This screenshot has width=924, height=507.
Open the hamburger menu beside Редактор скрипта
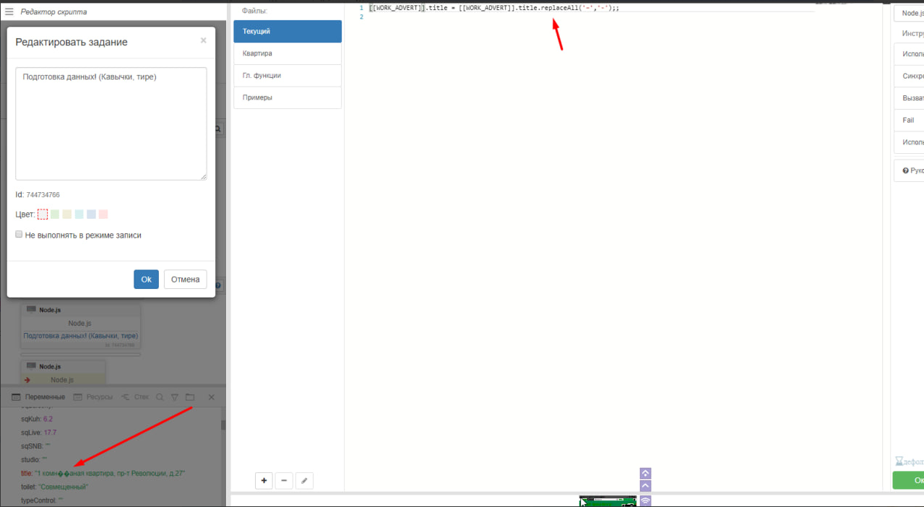click(9, 12)
